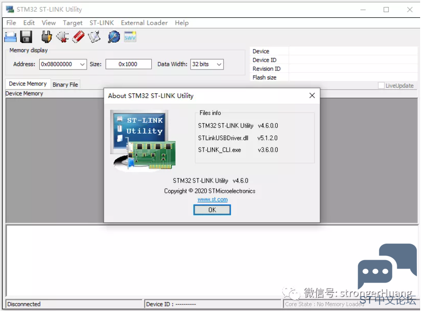Click the ST-LINK_CLI.exe v3.6.0.0 entry
The height and width of the screenshot is (311, 422).
point(238,150)
